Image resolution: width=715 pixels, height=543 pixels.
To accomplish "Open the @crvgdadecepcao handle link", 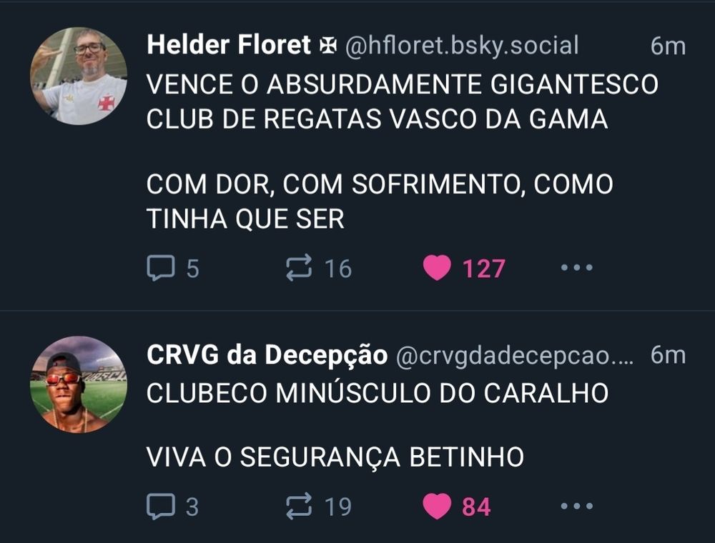I will coord(514,357).
